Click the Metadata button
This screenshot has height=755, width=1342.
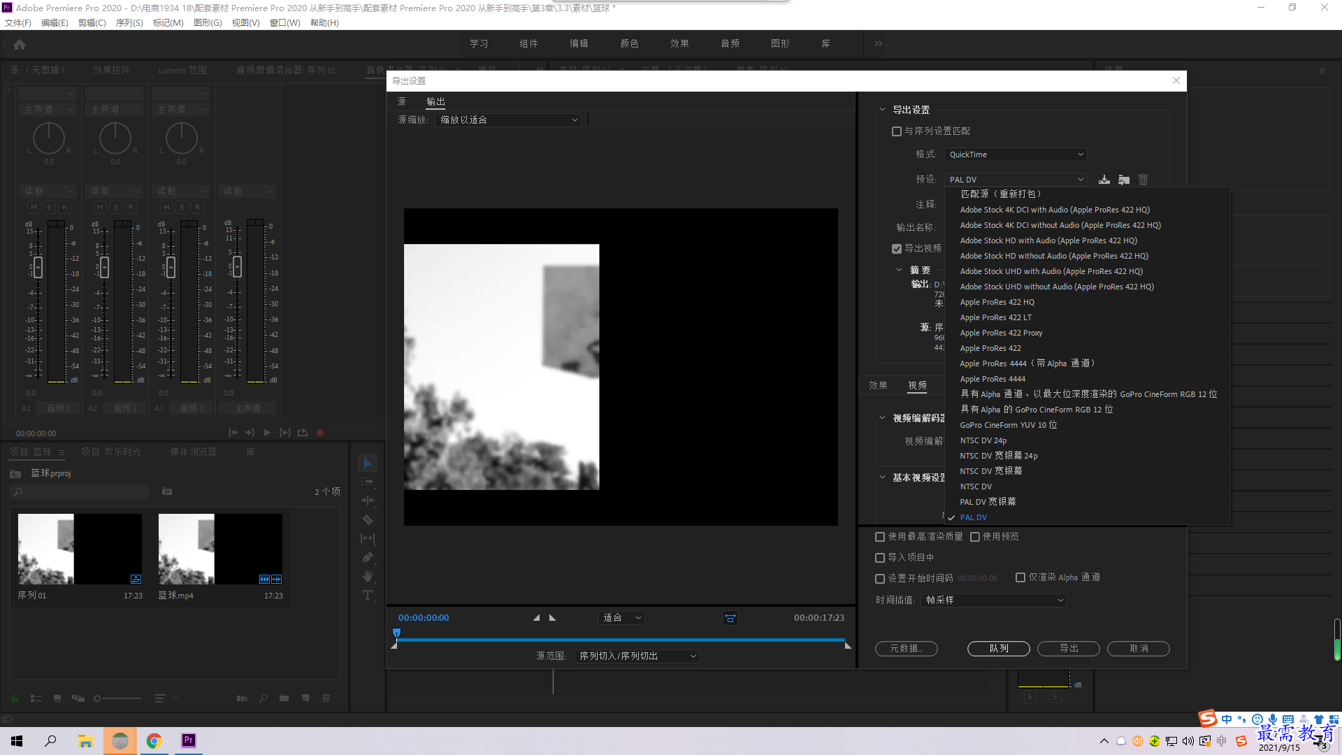[906, 649]
